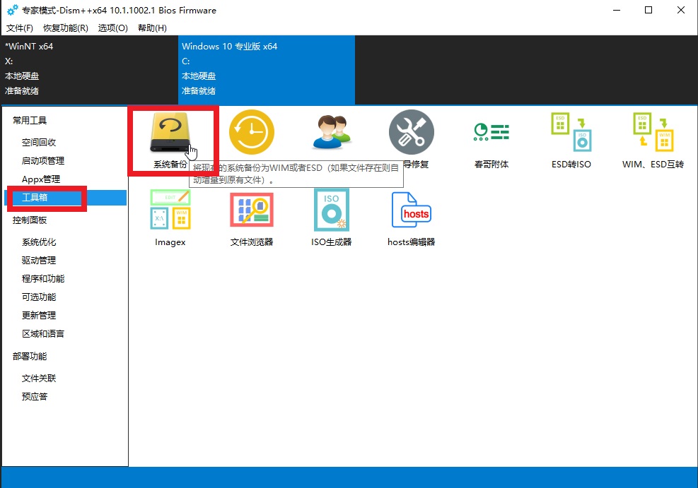
Task: Click the yellow clock system restore icon
Action: click(251, 132)
